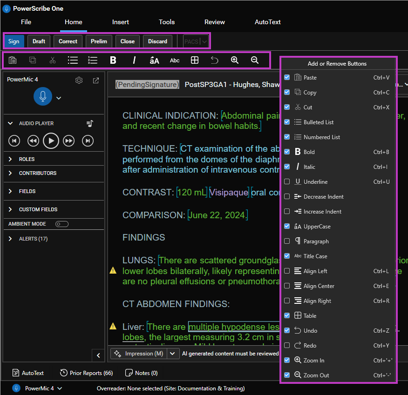Check the Paragraph button checkbox

(287, 241)
